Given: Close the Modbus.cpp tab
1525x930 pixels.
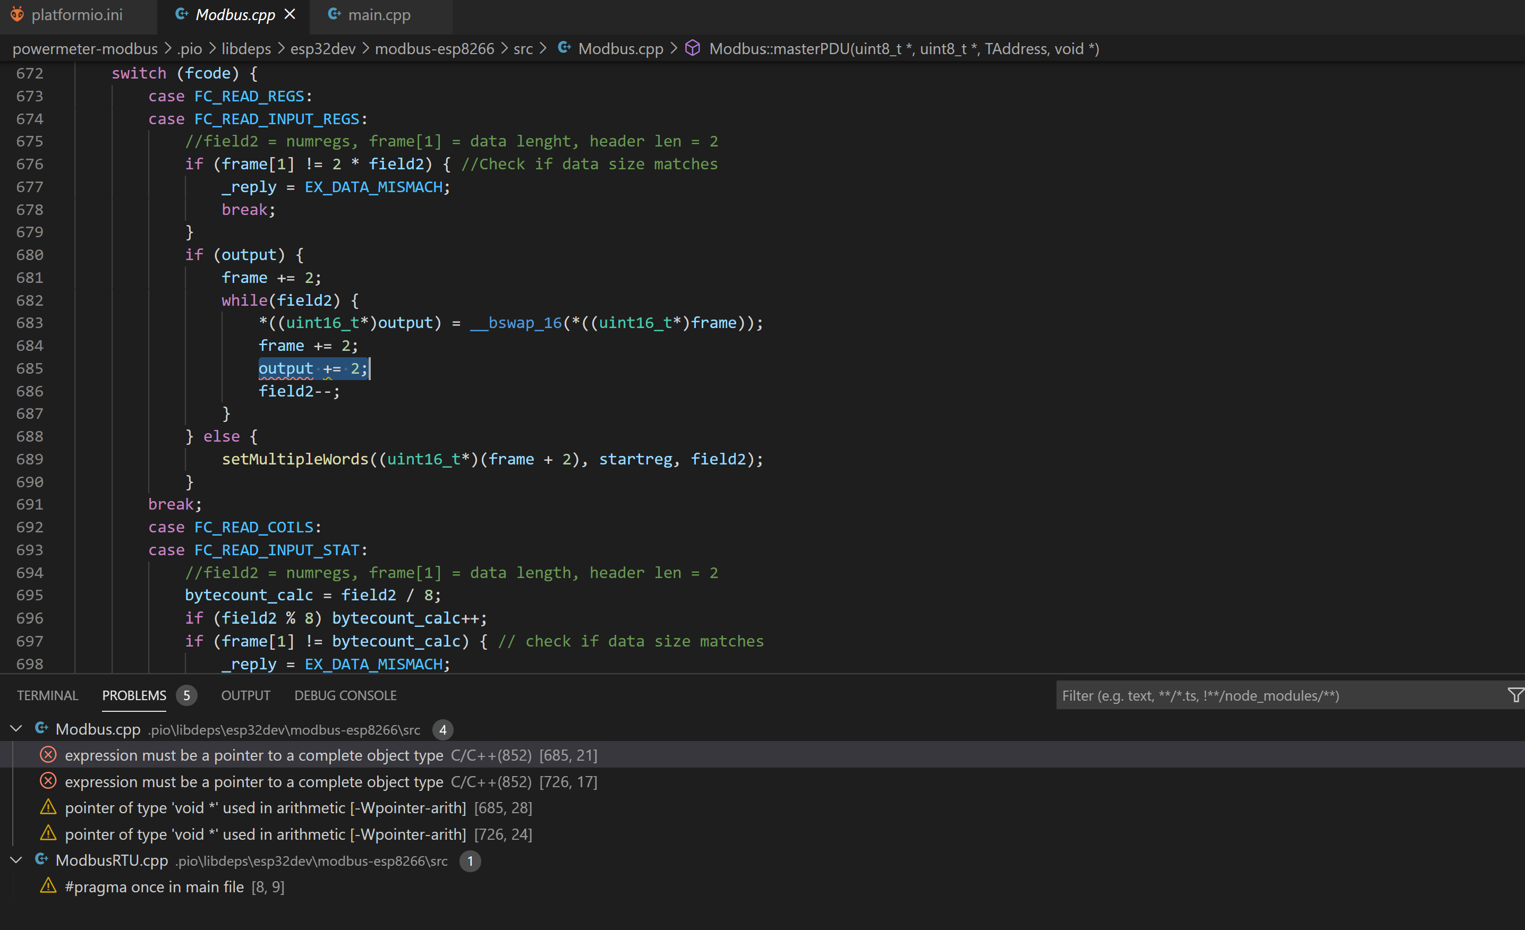Looking at the screenshot, I should click(290, 14).
